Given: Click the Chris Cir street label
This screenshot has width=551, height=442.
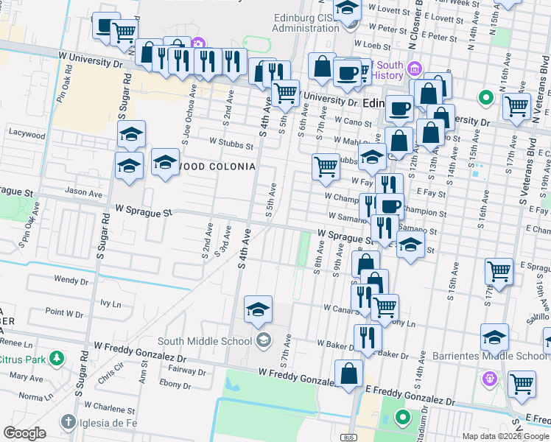Looking at the screenshot, I should tap(110, 373).
